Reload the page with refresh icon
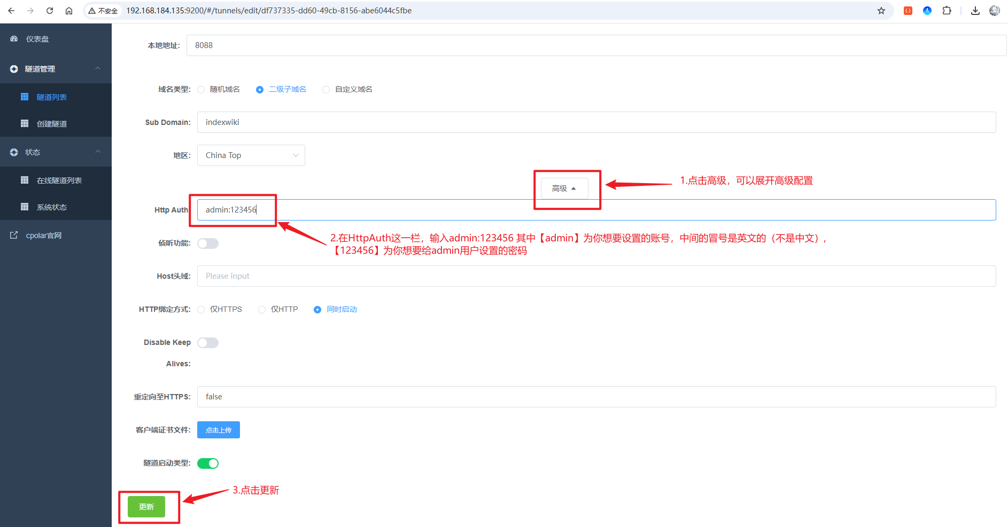Viewport: 1008px width, 527px height. [50, 11]
